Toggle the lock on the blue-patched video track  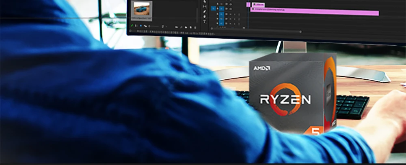click(218, 8)
